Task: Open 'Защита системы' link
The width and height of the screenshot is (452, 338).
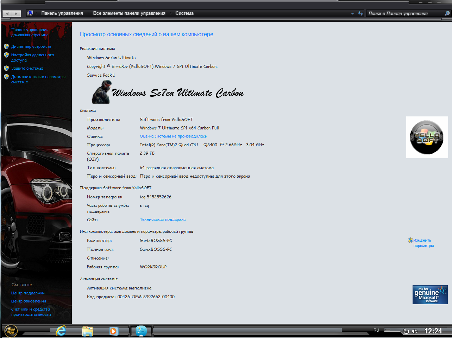Action: (27, 68)
